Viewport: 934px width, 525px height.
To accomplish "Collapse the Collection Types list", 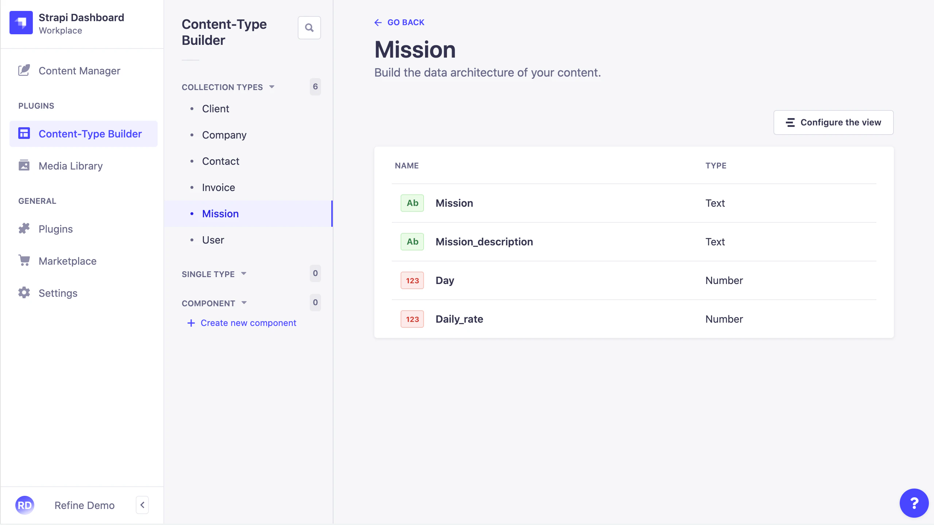I will click(x=271, y=87).
